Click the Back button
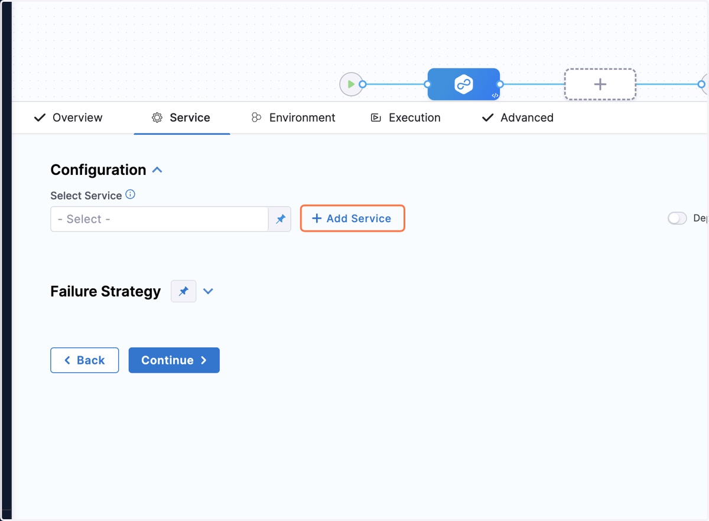Viewport: 709px width, 521px height. tap(84, 360)
